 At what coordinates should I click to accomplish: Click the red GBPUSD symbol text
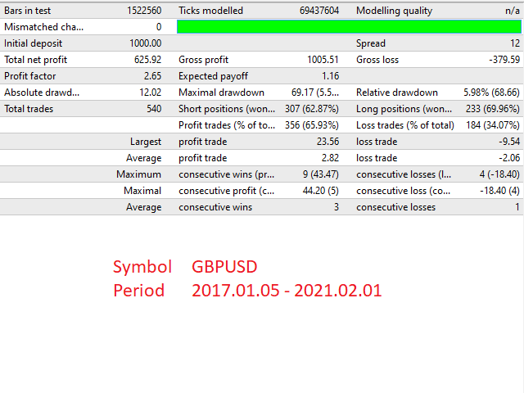click(x=224, y=267)
